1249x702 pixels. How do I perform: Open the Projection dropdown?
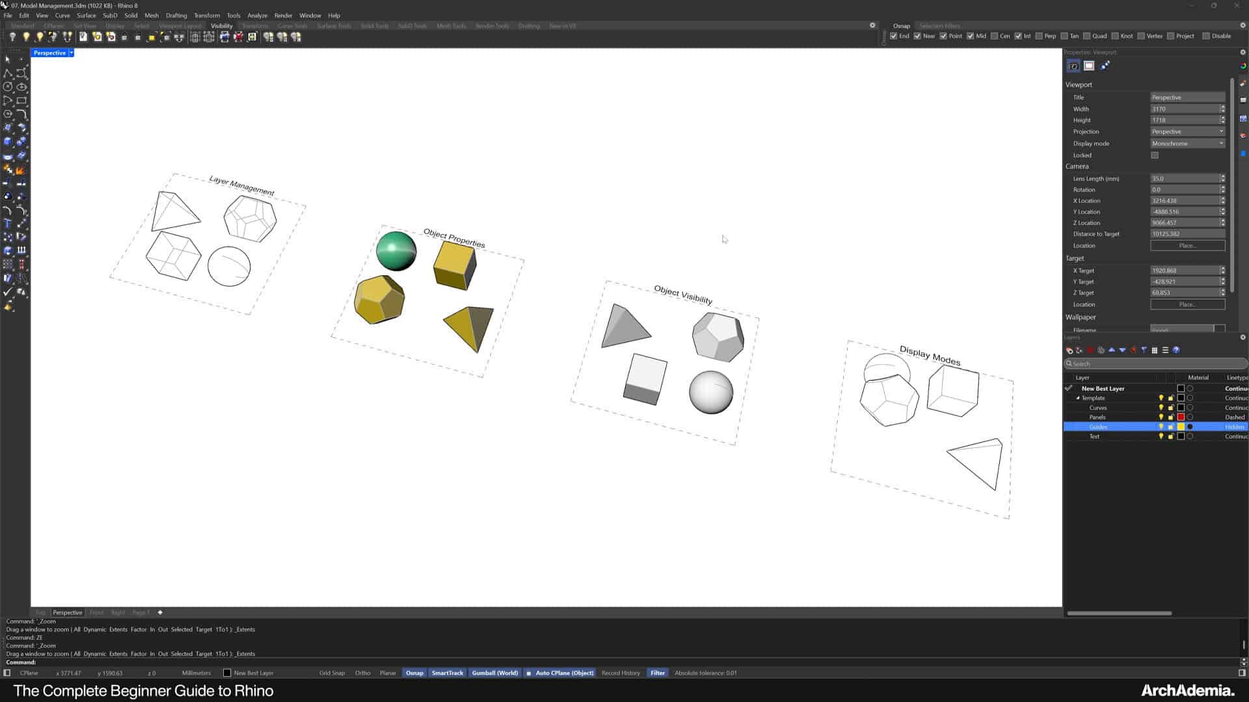pyautogui.click(x=1187, y=132)
